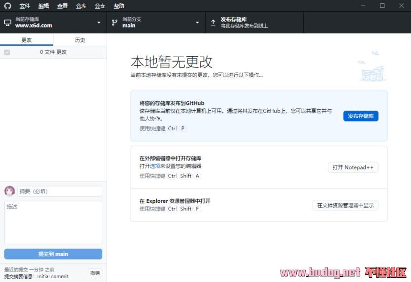The image size is (411, 282).
Task: Expand the 当前存储库 dropdown arrow
Action: point(99,22)
